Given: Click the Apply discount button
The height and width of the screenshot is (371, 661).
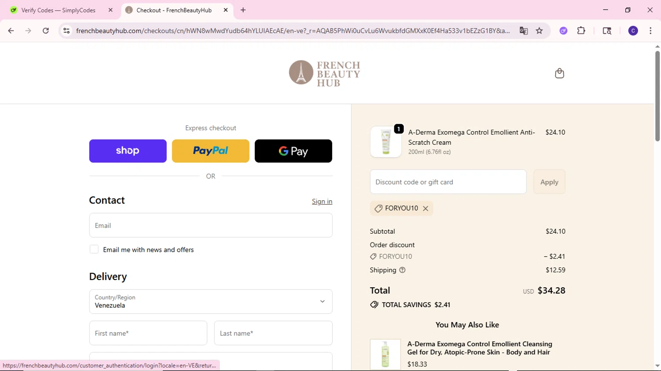Looking at the screenshot, I should (549, 182).
